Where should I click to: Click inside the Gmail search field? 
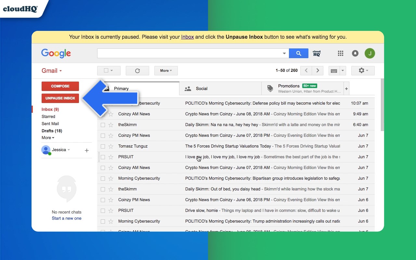pos(189,53)
